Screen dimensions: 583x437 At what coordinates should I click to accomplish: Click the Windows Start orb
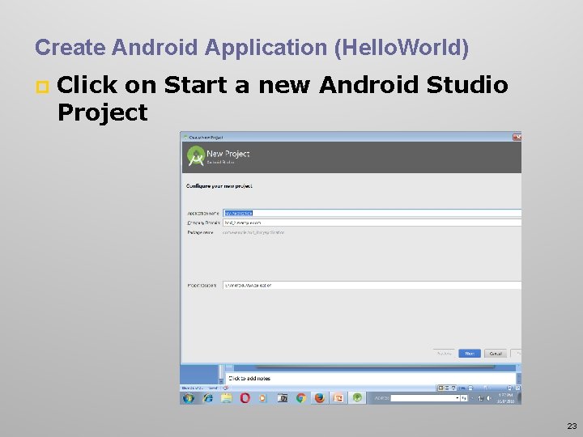tap(189, 398)
